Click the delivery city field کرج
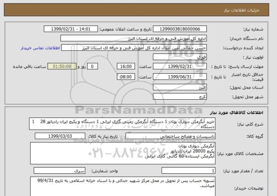The image size is (277, 196). [180, 97]
